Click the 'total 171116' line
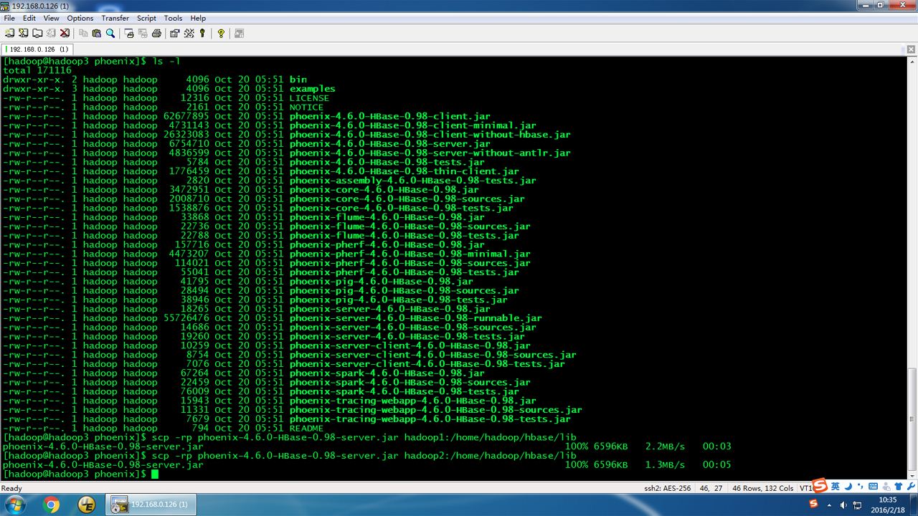Viewport: 918px width, 516px height. [37, 70]
